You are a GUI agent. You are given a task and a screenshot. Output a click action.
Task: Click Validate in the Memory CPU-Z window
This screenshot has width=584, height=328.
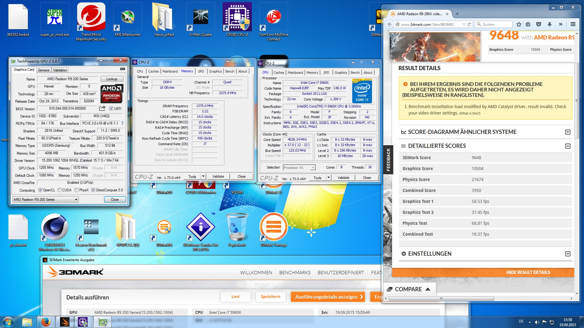tap(218, 176)
